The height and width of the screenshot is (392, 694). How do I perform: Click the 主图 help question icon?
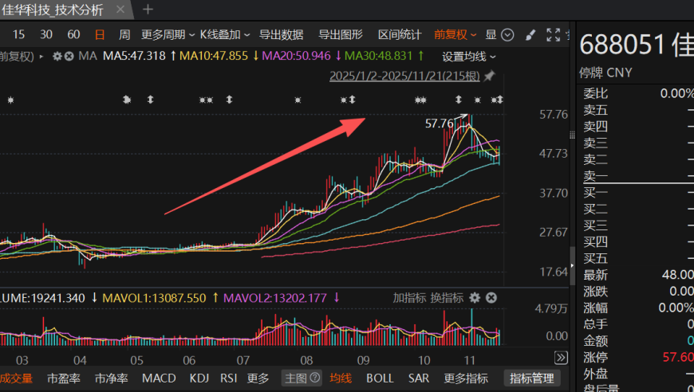pyautogui.click(x=314, y=378)
